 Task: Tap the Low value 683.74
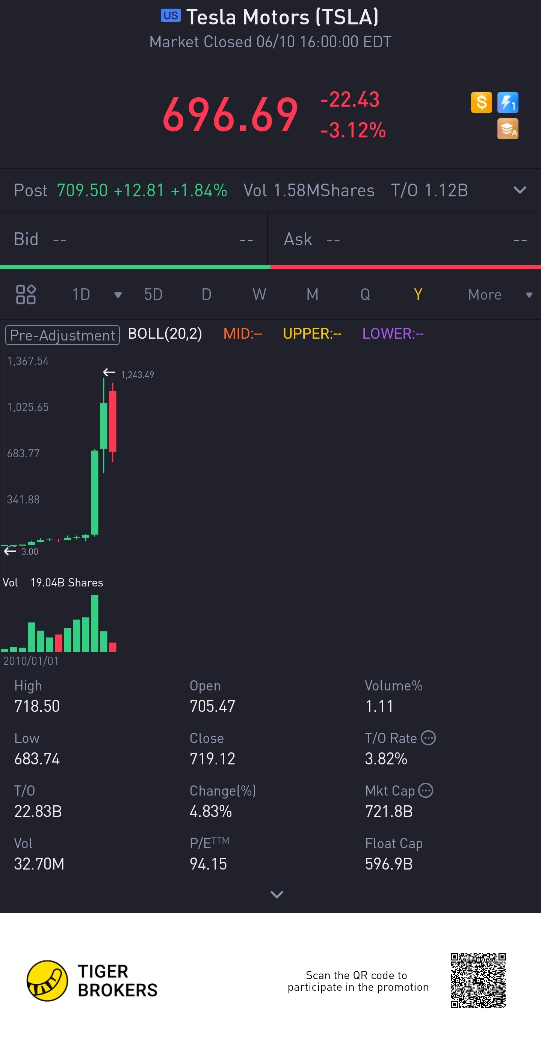tap(37, 759)
